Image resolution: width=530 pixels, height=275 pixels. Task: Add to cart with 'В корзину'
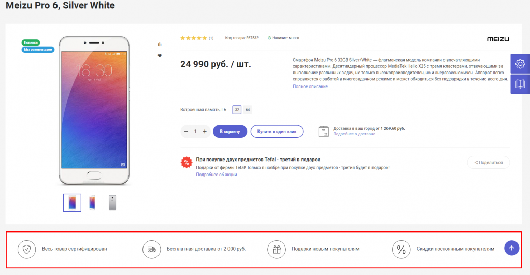coord(230,132)
